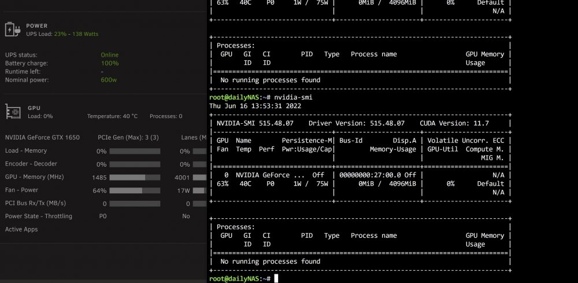Click the PCI Bus Rx 0 bar
578x283 pixels.
pyautogui.click(x=135, y=204)
